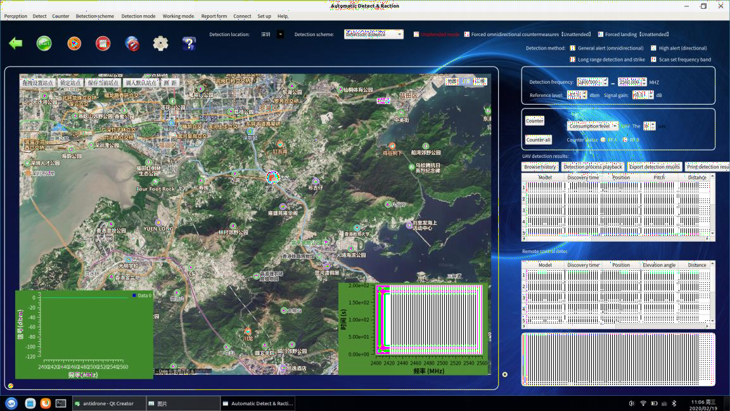Open the terminal icon on taskbar
This screenshot has height=411, width=730.
click(x=61, y=403)
